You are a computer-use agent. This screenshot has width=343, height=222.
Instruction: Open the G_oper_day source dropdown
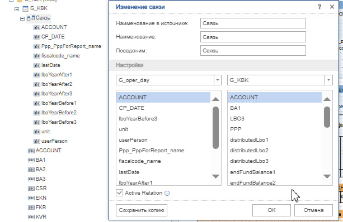click(x=218, y=80)
